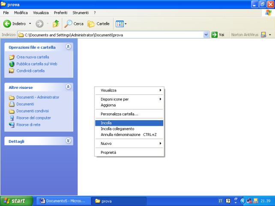Open the Preferiti menu
The height and width of the screenshot is (206, 275).
click(x=60, y=13)
